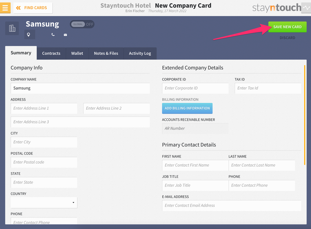Viewport: 311px width, 229px height.
Task: Switch to the Contracts tab
Action: (x=51, y=53)
